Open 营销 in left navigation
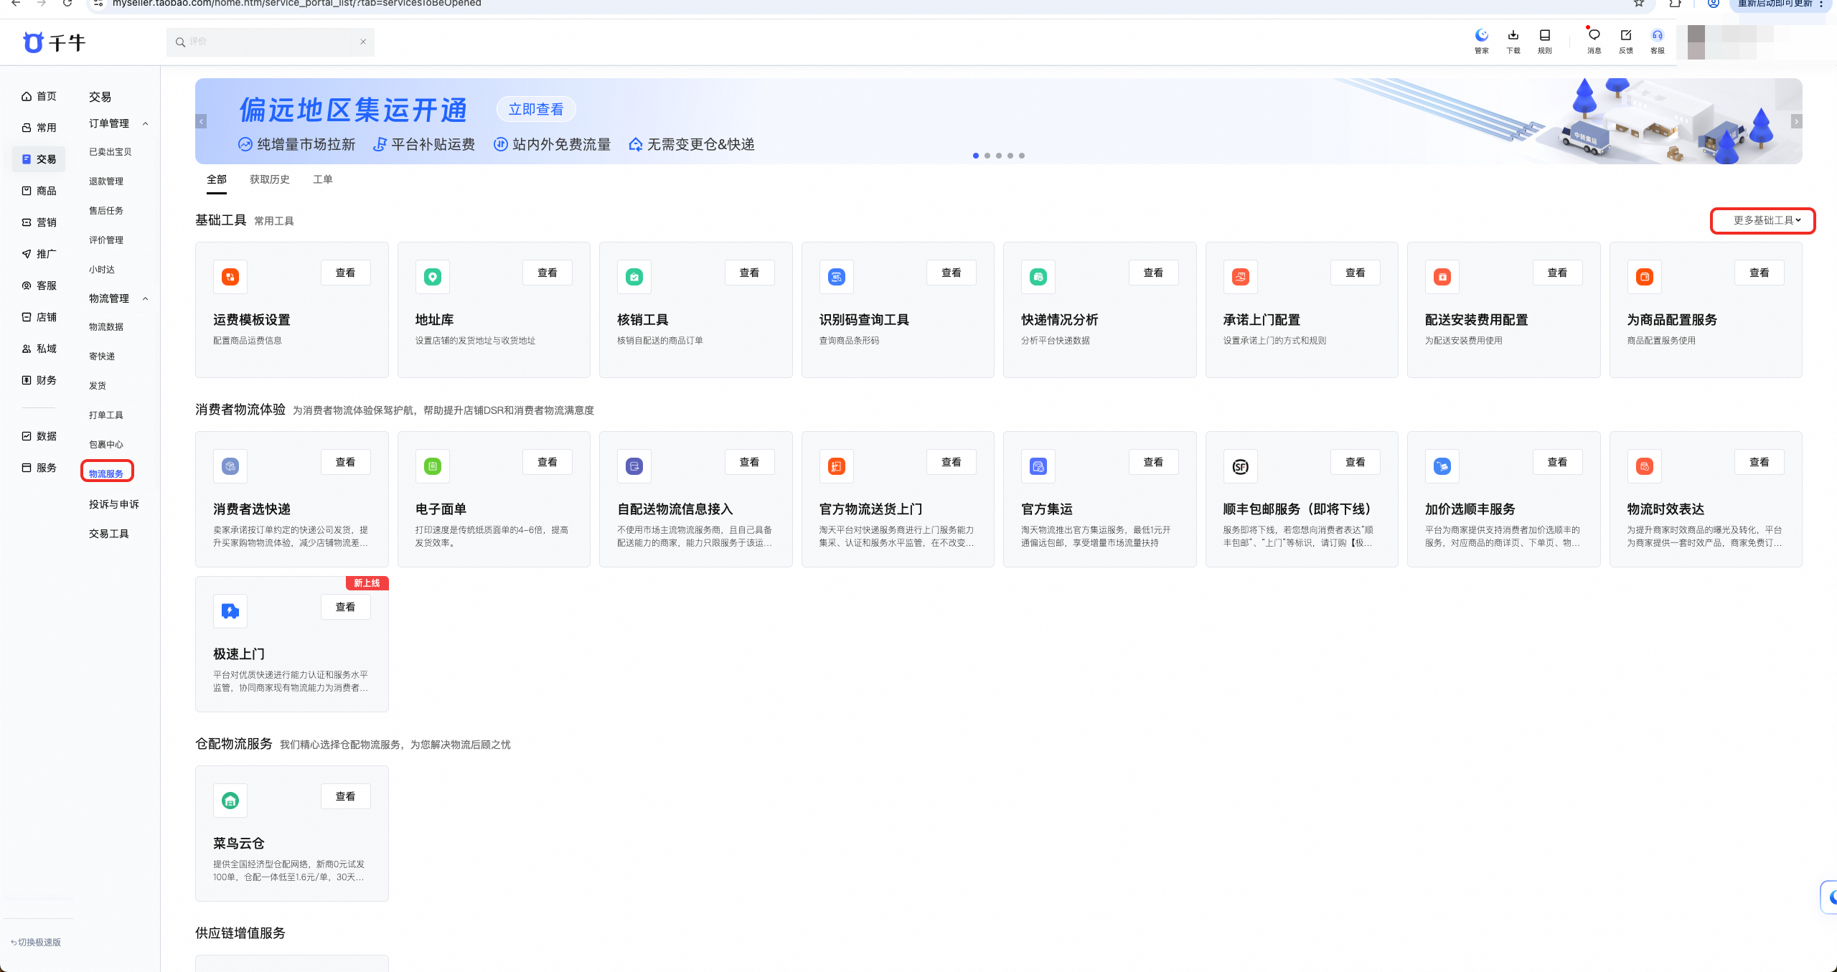The height and width of the screenshot is (972, 1837). coord(39,222)
